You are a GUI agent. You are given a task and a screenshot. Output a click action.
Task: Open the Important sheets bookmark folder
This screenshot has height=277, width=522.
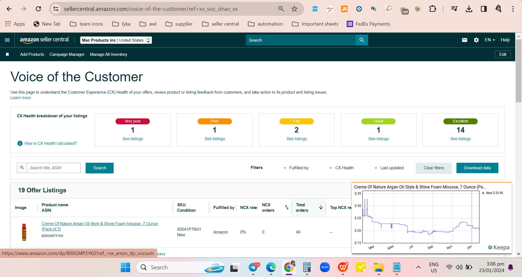click(315, 24)
